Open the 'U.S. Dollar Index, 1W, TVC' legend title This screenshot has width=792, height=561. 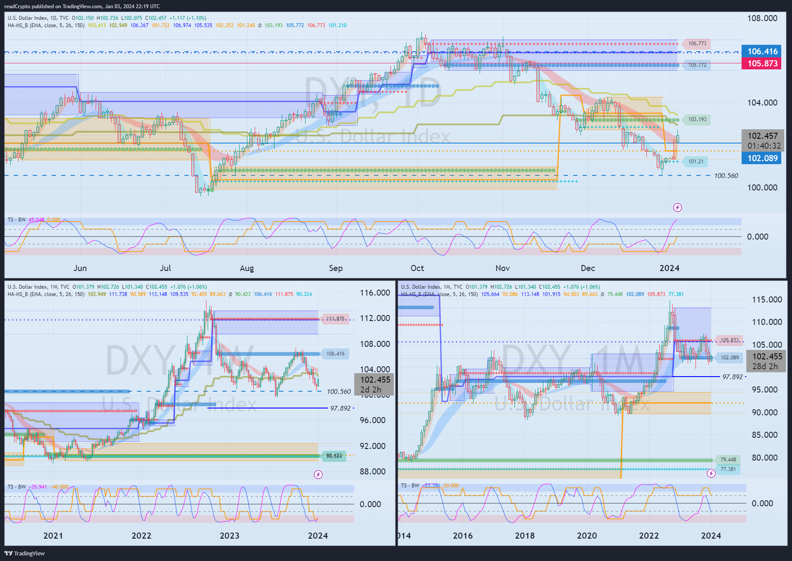pyautogui.click(x=38, y=287)
